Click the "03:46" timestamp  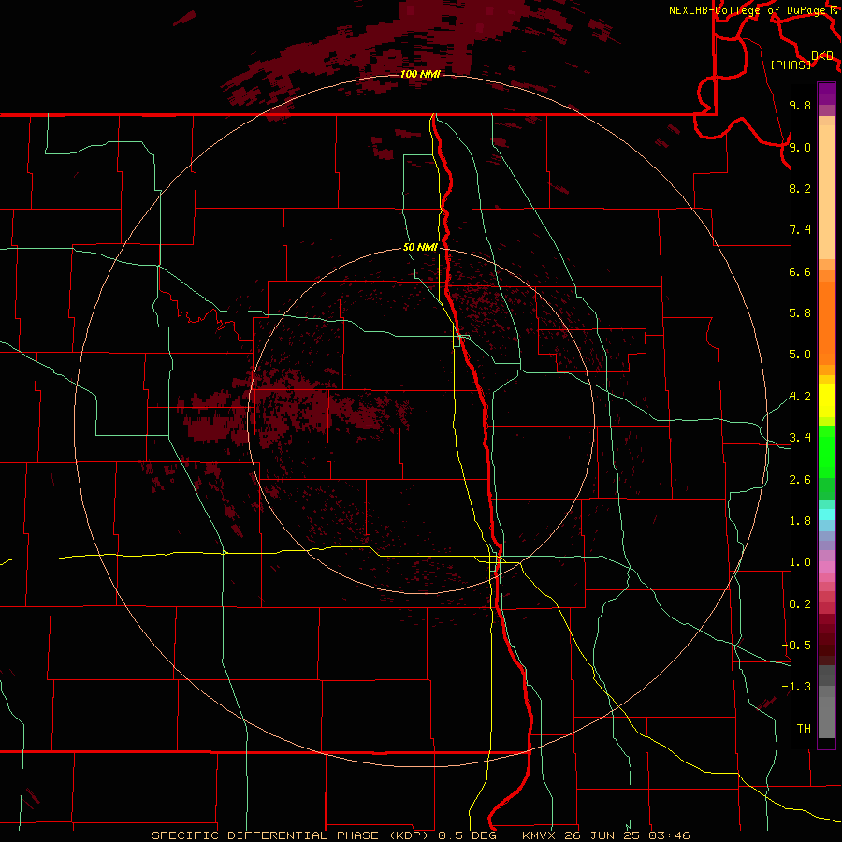point(669,835)
